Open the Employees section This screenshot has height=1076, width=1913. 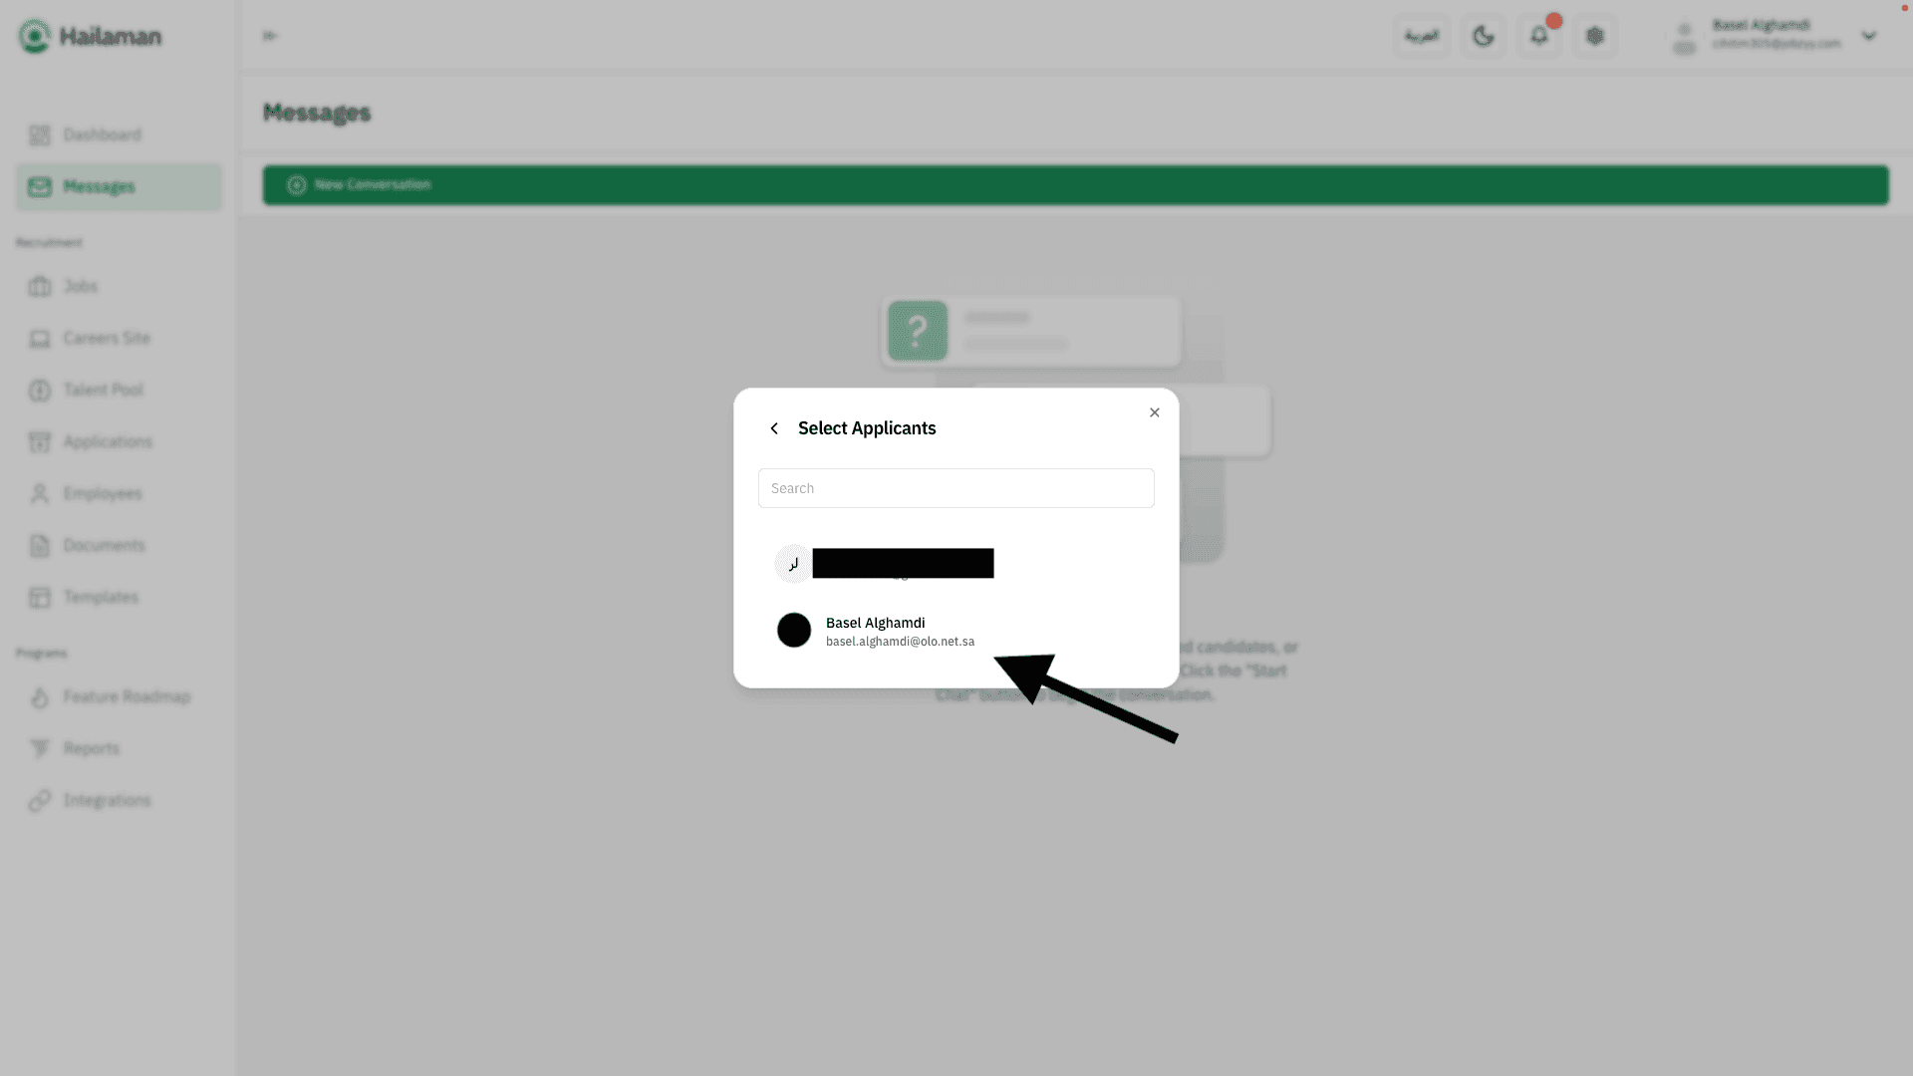click(102, 493)
